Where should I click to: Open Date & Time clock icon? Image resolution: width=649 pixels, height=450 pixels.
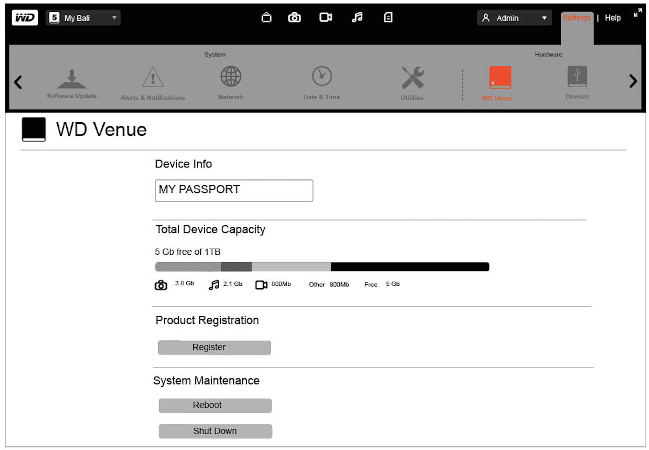coord(322,76)
